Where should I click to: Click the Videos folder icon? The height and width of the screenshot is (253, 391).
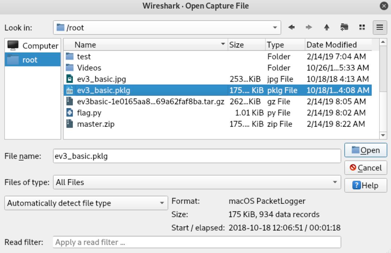point(70,68)
